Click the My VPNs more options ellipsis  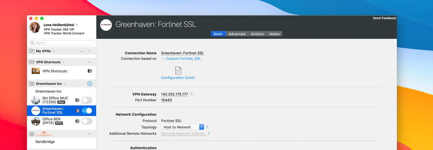coord(82,51)
